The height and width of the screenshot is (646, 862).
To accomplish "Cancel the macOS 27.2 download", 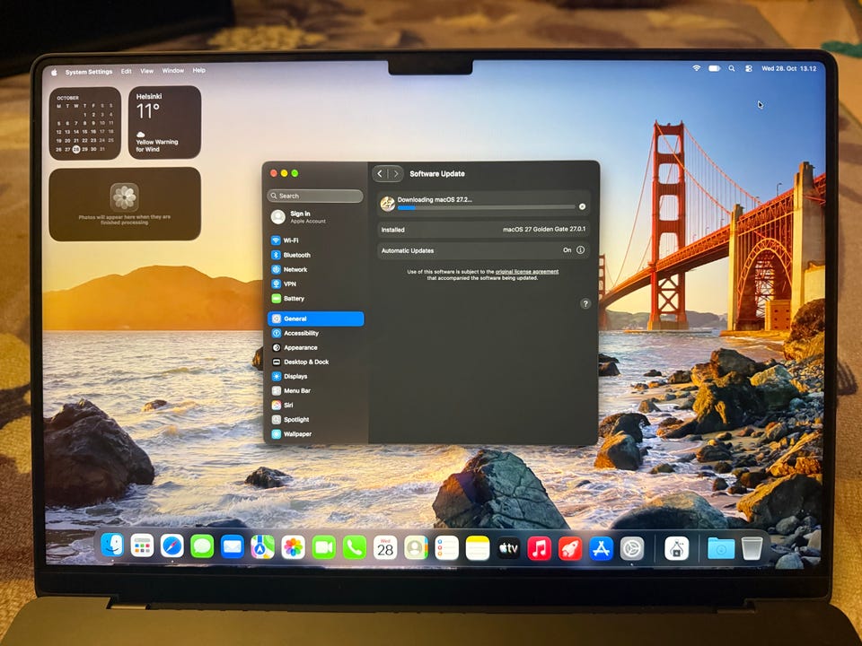I will coord(582,206).
